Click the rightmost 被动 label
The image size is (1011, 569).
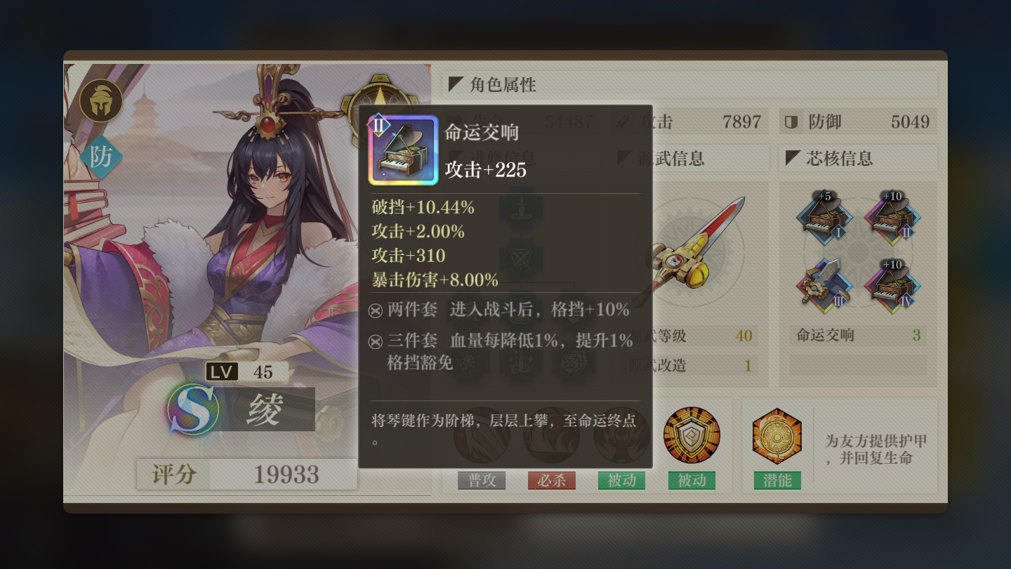(692, 480)
